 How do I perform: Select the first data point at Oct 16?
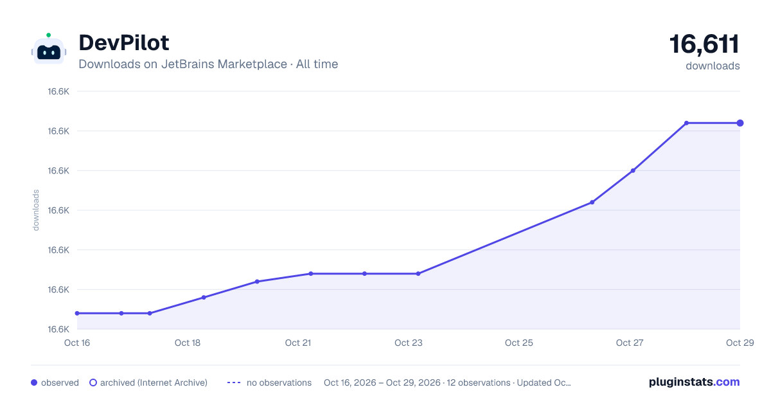coord(77,313)
